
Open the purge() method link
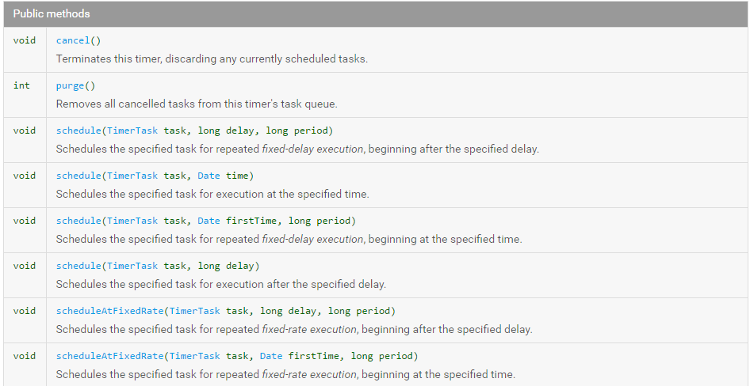pos(70,85)
